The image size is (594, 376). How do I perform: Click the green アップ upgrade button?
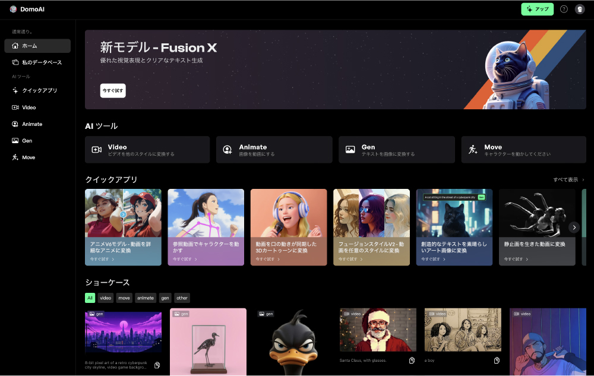(537, 9)
